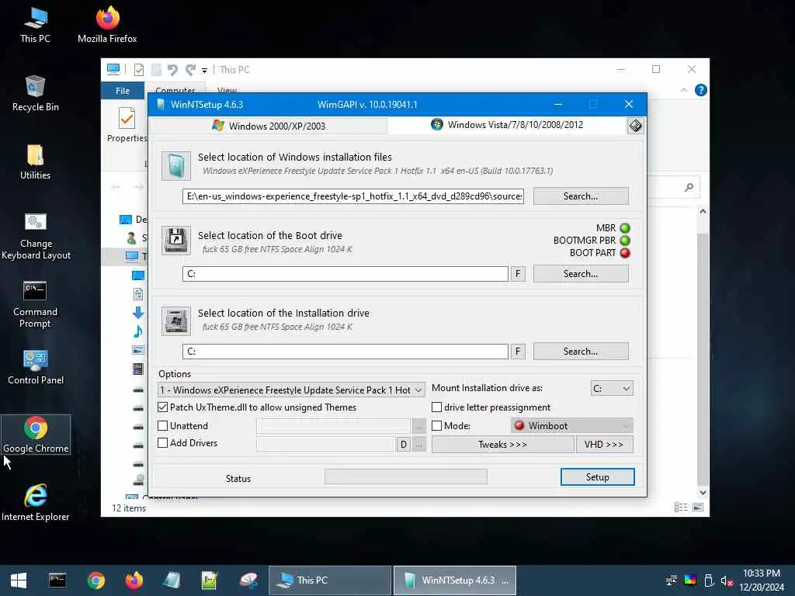Click the search magnifier in explorer window
This screenshot has width=795, height=596.
(x=689, y=188)
